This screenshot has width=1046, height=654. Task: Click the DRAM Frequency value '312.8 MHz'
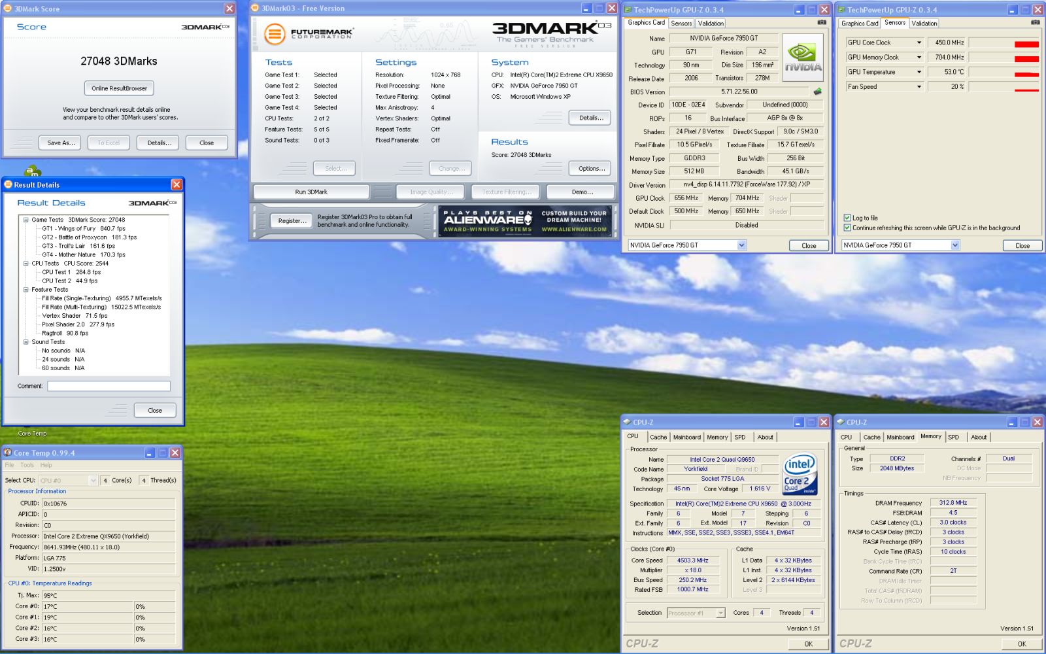coord(953,503)
